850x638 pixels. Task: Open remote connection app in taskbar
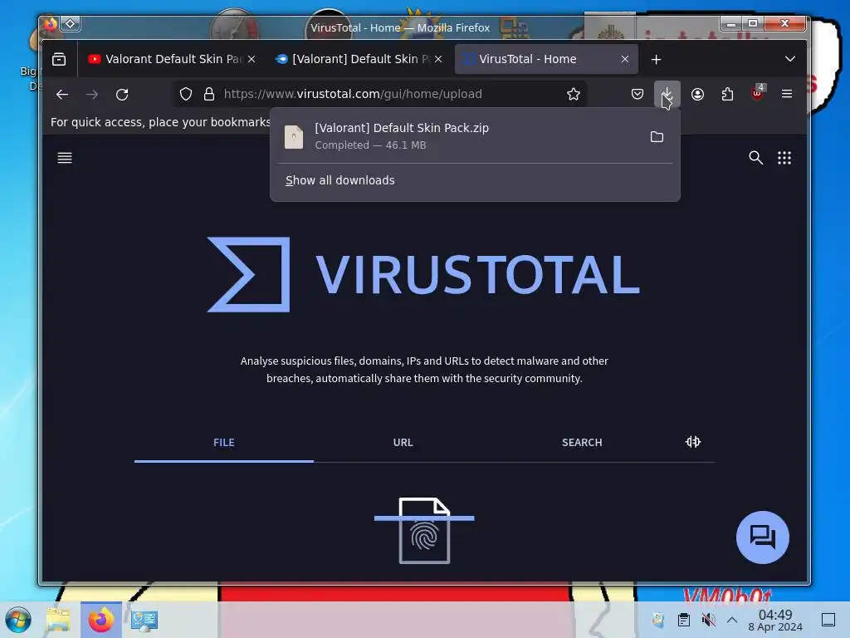144,620
